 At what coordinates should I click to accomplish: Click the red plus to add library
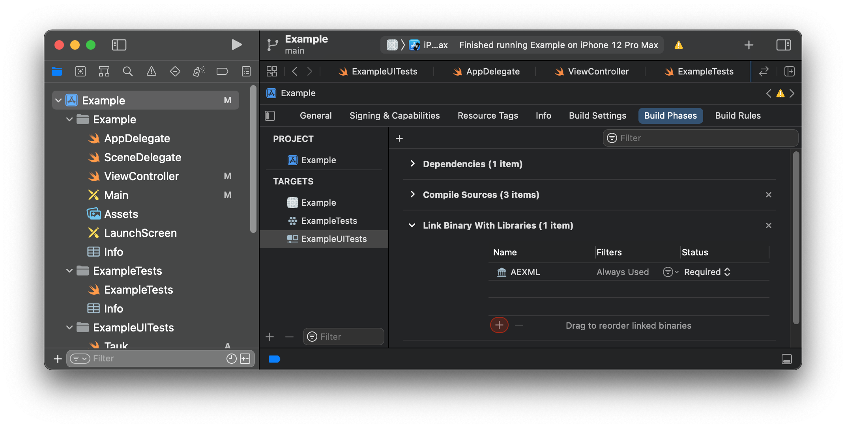(499, 325)
